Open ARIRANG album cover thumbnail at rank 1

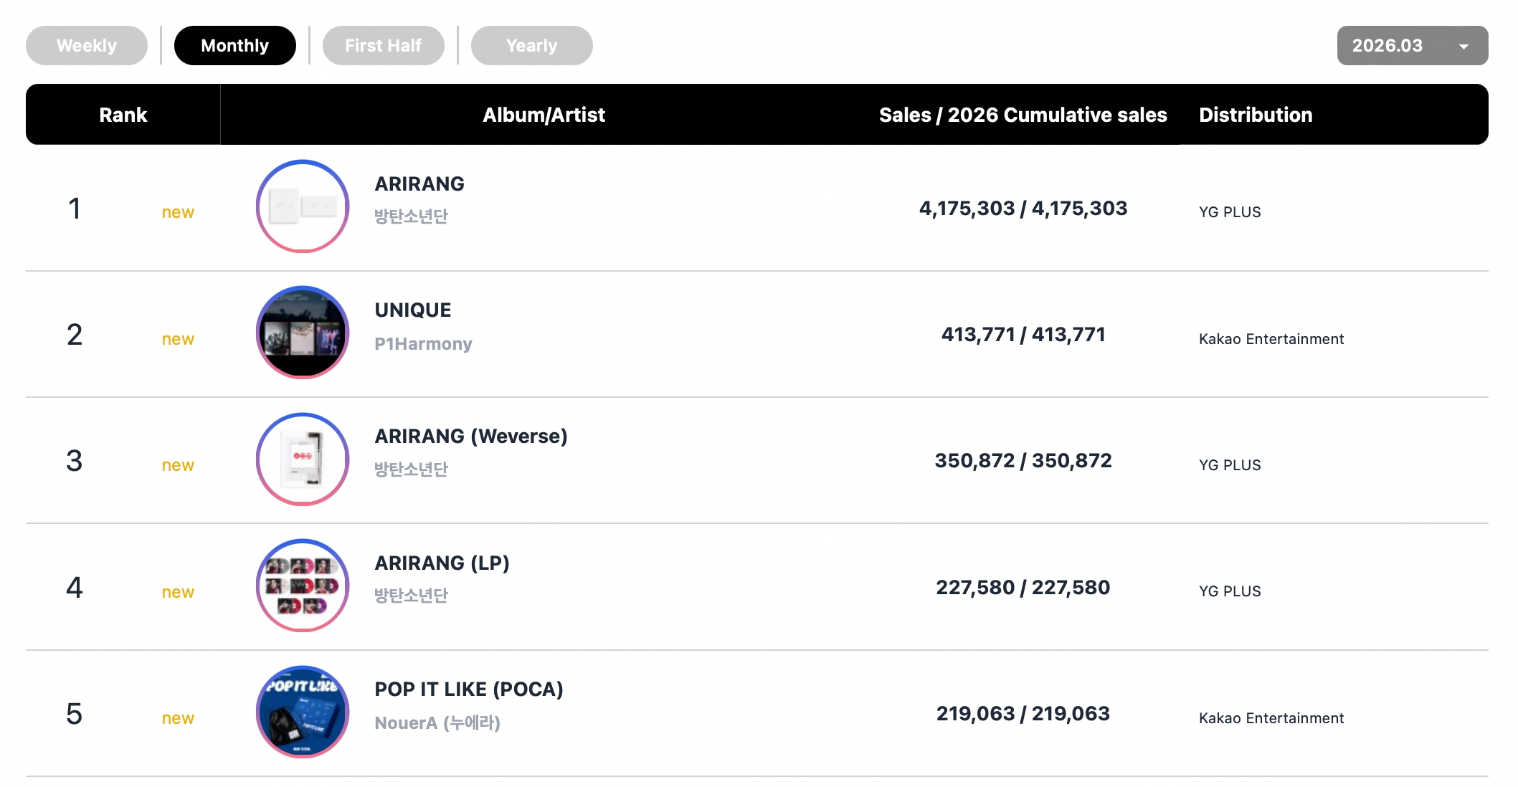[x=302, y=206]
